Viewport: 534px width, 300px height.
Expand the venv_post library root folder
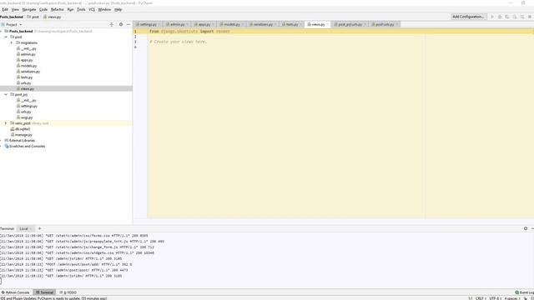[x=6, y=123]
